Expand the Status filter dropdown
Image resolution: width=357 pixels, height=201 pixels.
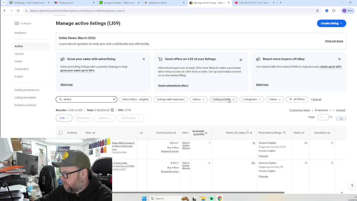click(x=198, y=99)
